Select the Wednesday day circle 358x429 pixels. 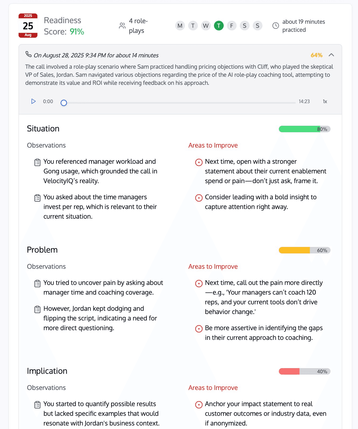(206, 26)
